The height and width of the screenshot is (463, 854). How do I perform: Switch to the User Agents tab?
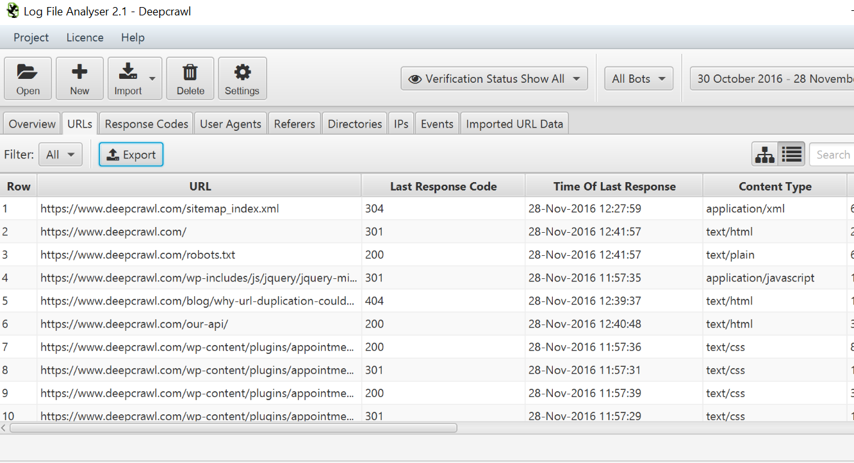point(231,124)
